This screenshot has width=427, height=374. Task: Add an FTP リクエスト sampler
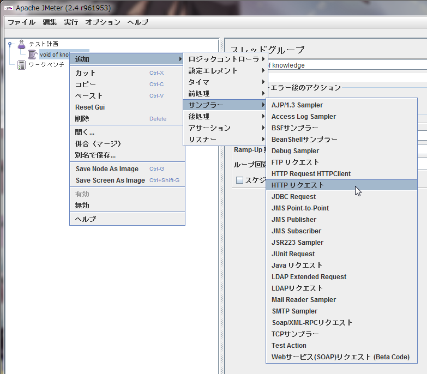click(341, 162)
